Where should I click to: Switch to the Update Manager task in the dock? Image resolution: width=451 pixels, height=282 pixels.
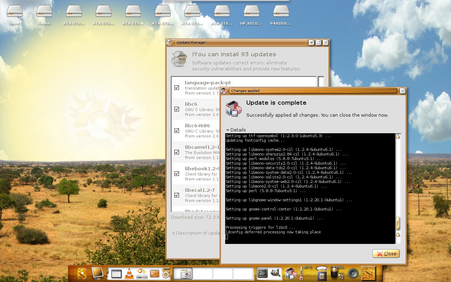[291, 274]
